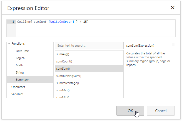This screenshot has height=121, width=182.
Task: Choose the String function category
Action: point(20,73)
